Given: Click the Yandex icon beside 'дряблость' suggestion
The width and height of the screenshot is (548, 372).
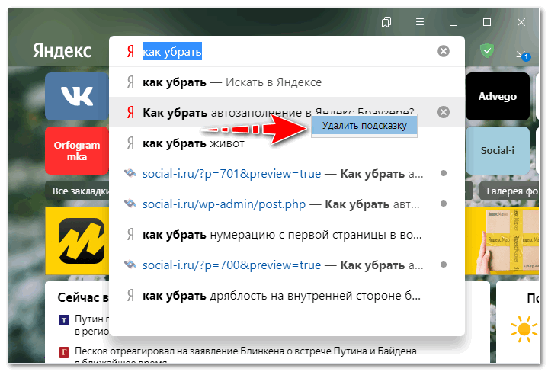Looking at the screenshot, I should 130,296.
